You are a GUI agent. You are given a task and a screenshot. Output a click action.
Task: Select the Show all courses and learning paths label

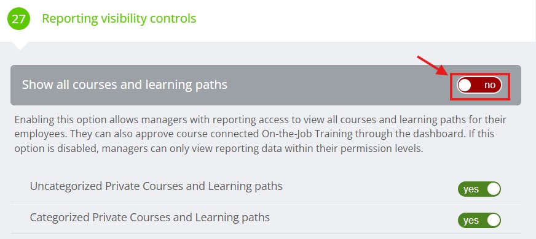coord(124,85)
